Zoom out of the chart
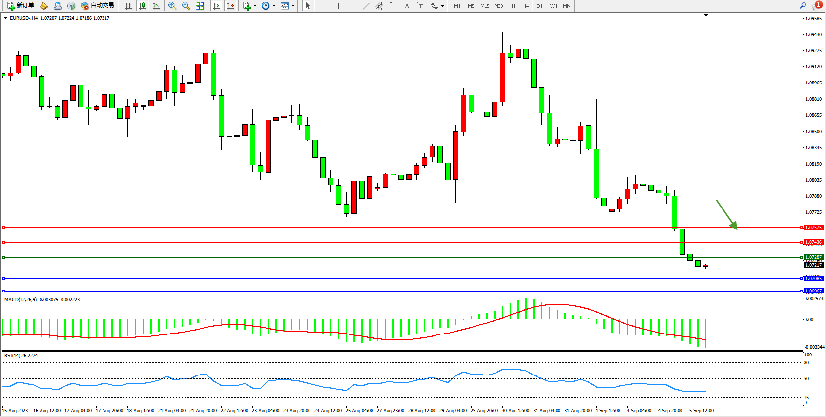The width and height of the screenshot is (826, 417). click(x=186, y=6)
